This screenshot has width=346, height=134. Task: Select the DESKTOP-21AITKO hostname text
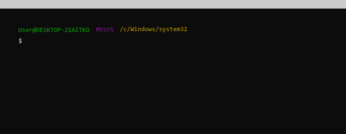(63, 30)
